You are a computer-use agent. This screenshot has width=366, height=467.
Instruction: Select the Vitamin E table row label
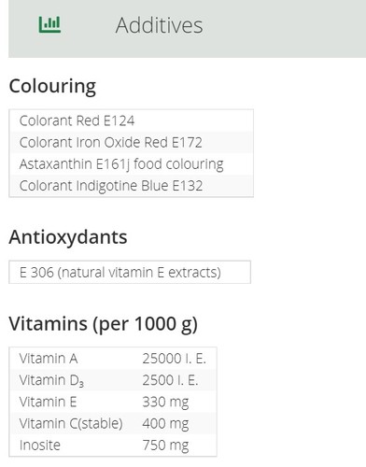pos(48,402)
